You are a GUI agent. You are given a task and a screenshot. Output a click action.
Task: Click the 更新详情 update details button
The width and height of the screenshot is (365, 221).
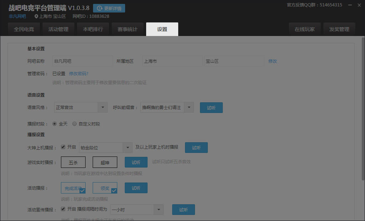click(109, 8)
